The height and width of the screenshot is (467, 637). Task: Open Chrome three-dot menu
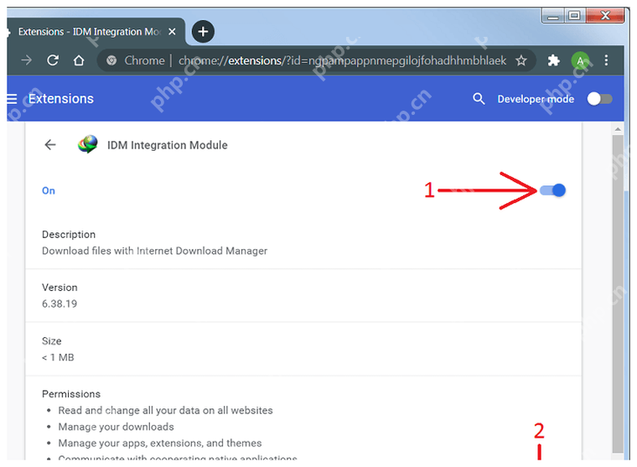[x=606, y=60]
